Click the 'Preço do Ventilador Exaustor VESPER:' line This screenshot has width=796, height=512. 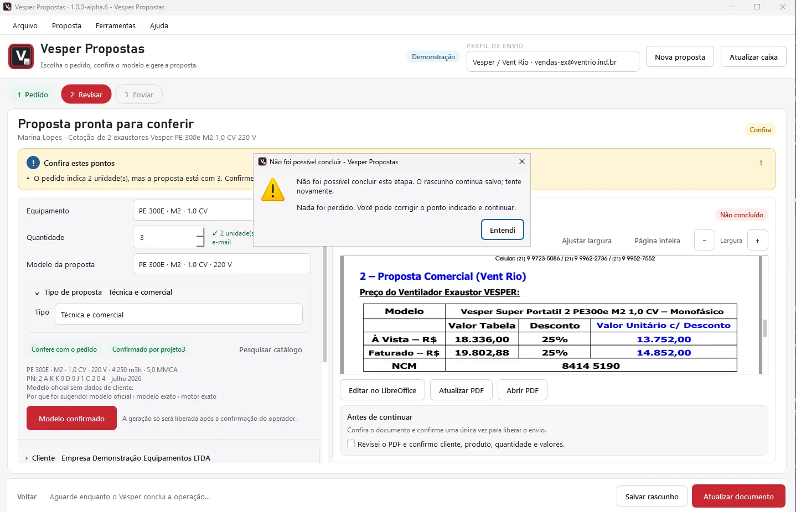440,292
